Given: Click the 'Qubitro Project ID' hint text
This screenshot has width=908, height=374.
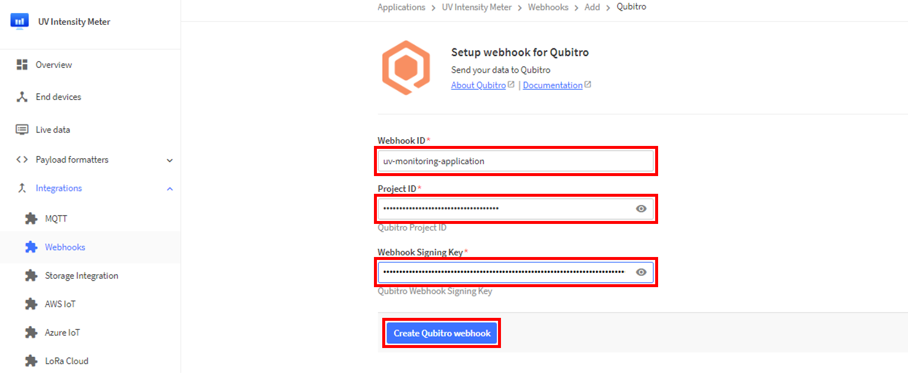Looking at the screenshot, I should point(412,227).
